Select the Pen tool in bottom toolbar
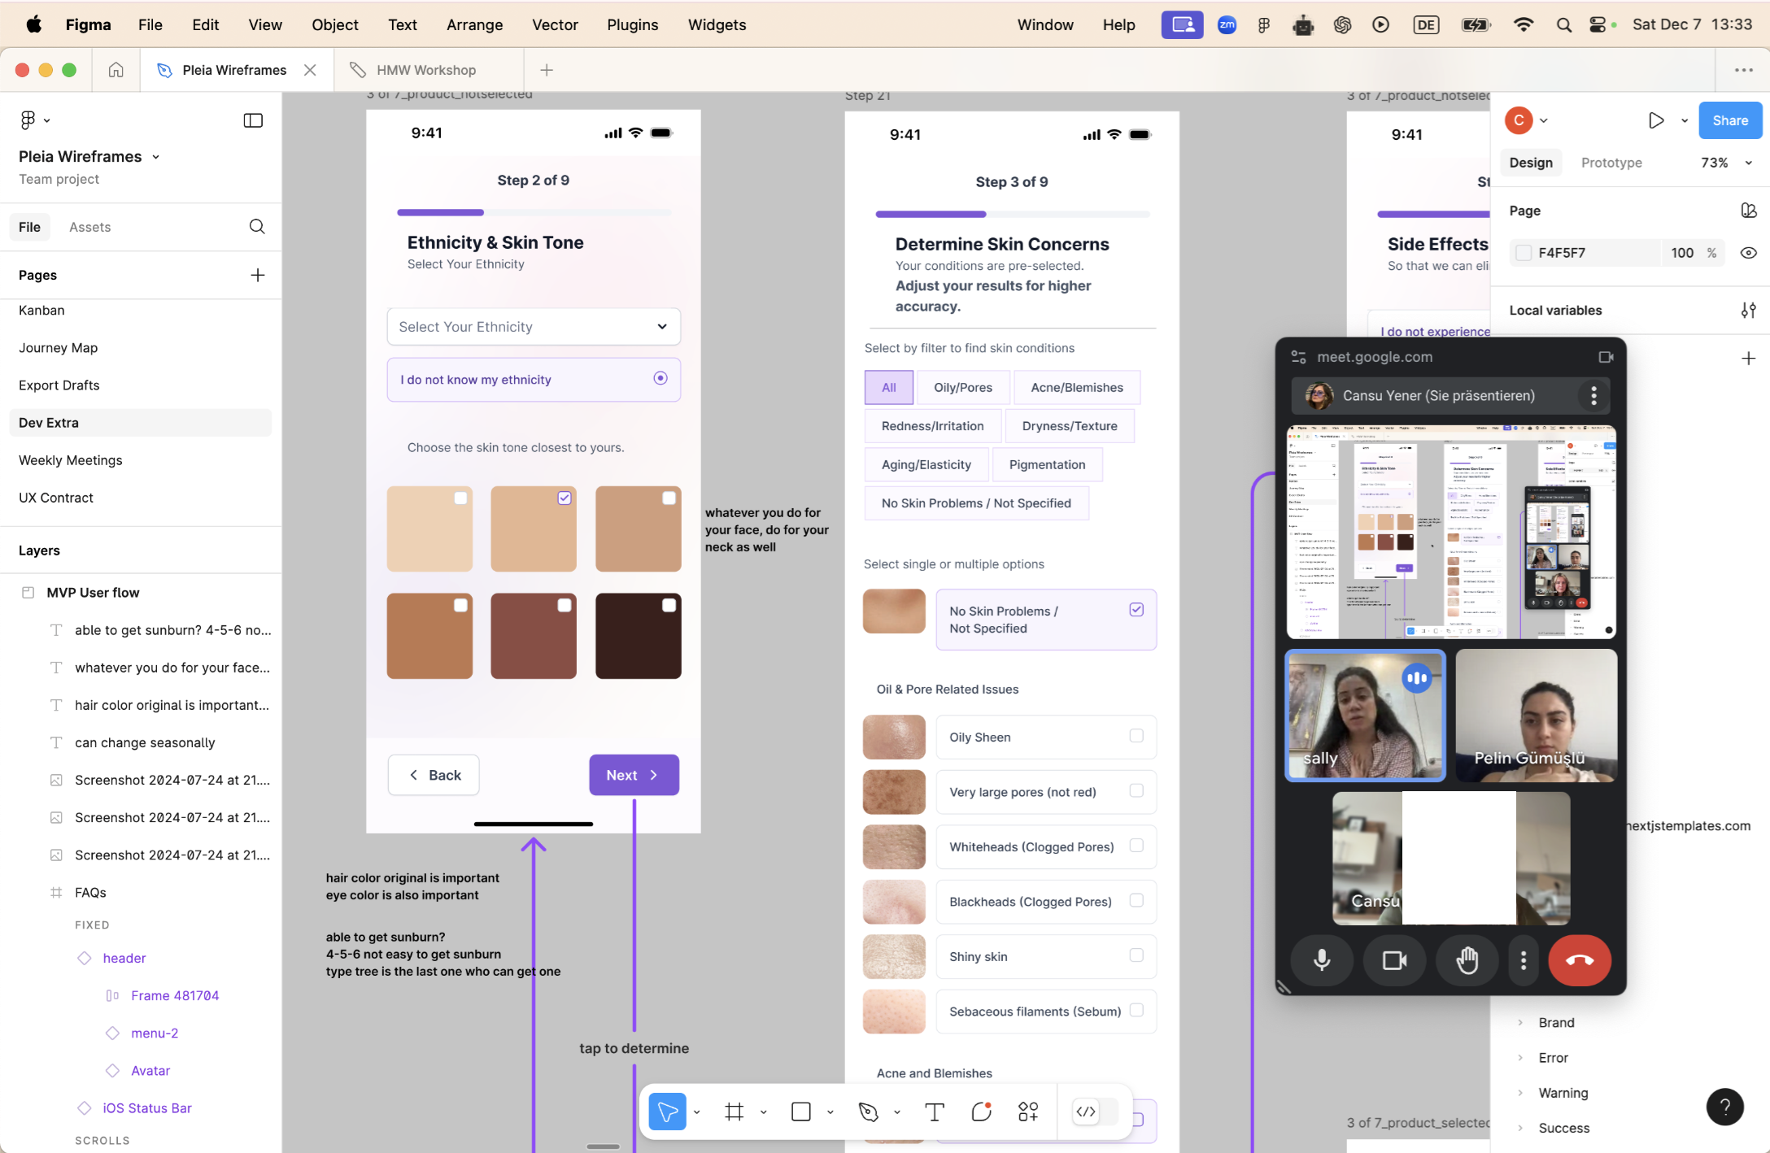Viewport: 1770px width, 1153px height. click(868, 1112)
